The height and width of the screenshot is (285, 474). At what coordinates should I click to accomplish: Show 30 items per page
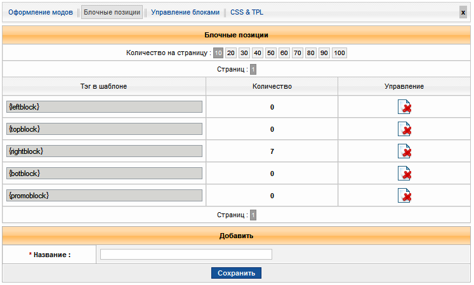(x=244, y=53)
